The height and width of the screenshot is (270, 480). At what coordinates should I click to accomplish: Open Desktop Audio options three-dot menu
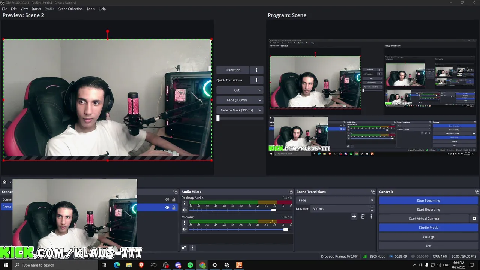[x=184, y=204]
